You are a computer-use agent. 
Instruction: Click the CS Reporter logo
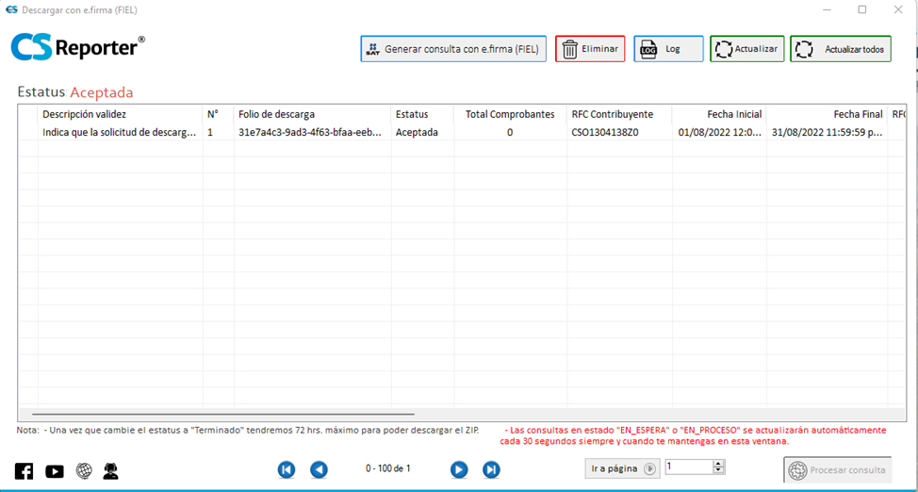(x=78, y=48)
